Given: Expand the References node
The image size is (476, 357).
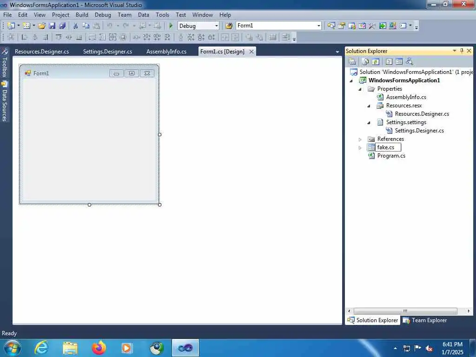Looking at the screenshot, I should [x=360, y=139].
